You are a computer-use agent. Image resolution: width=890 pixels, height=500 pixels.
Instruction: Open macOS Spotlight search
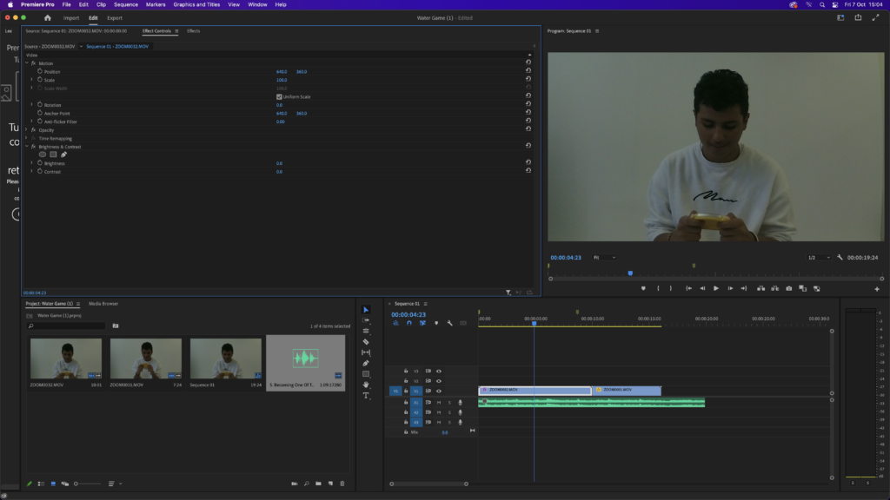pyautogui.click(x=822, y=4)
